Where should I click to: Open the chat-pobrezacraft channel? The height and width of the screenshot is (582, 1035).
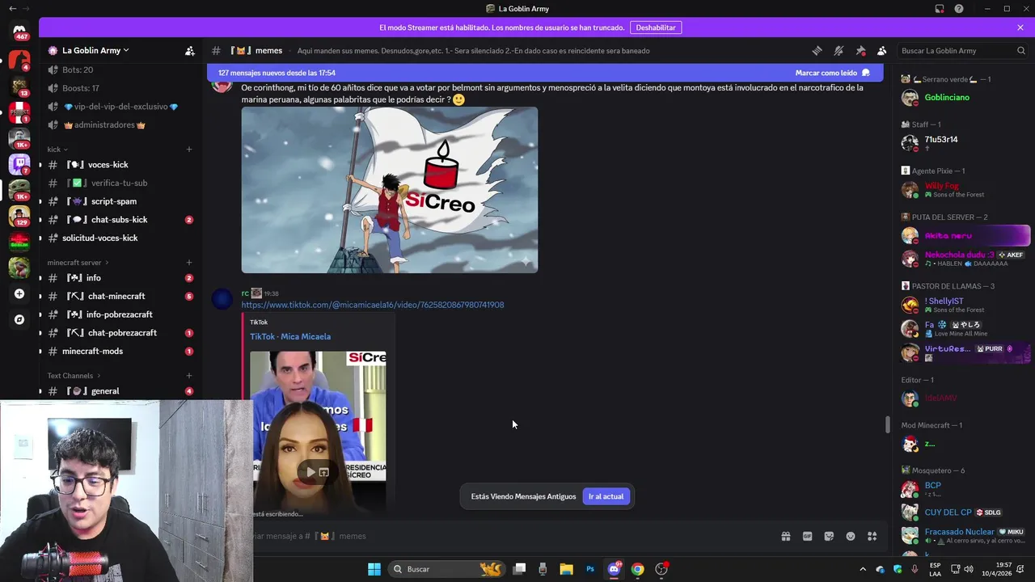tap(120, 333)
